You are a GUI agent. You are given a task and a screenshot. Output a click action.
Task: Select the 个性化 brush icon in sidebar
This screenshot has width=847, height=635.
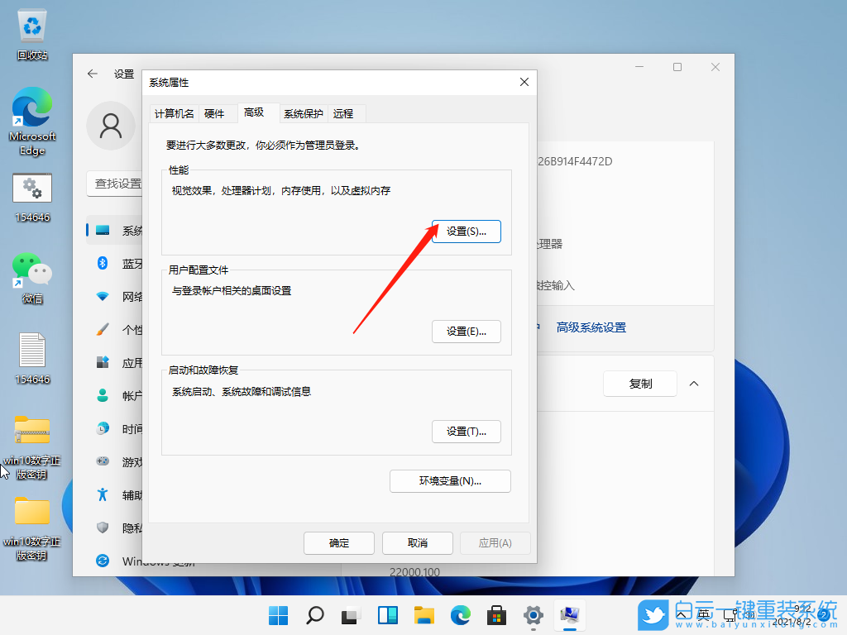(x=103, y=329)
